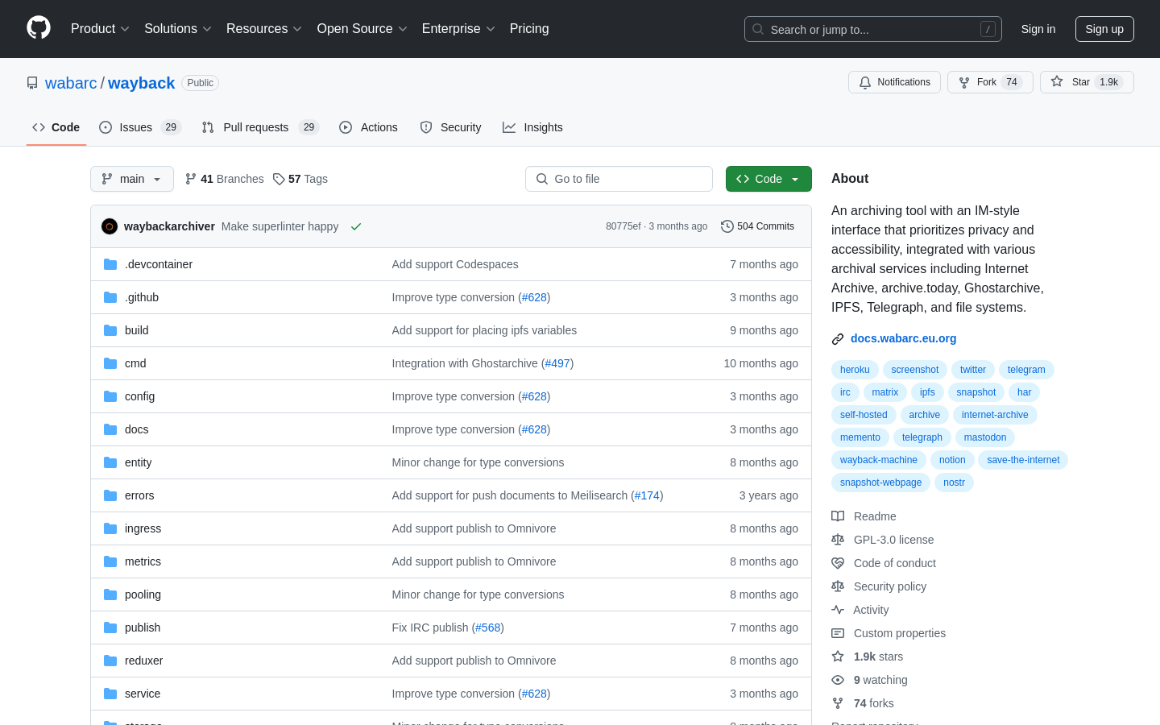Select the telegram topic tag
This screenshot has width=1160, height=725.
[x=1025, y=370]
